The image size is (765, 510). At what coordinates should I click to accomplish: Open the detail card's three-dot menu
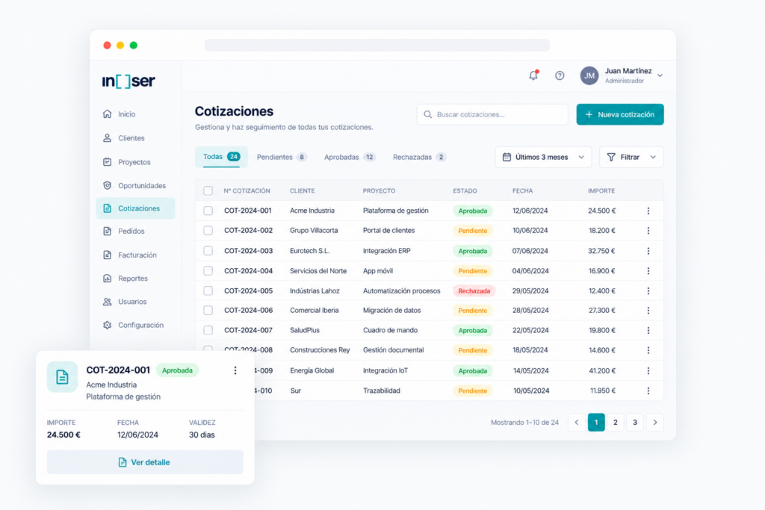point(235,370)
